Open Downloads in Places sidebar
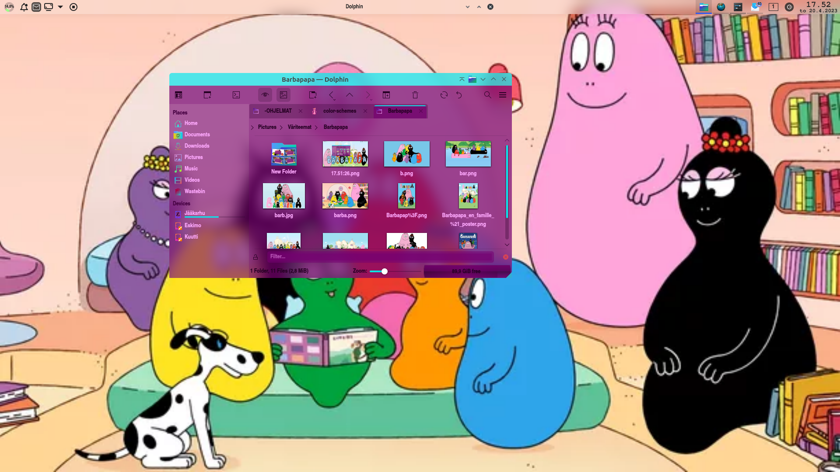840x472 pixels. click(209, 146)
